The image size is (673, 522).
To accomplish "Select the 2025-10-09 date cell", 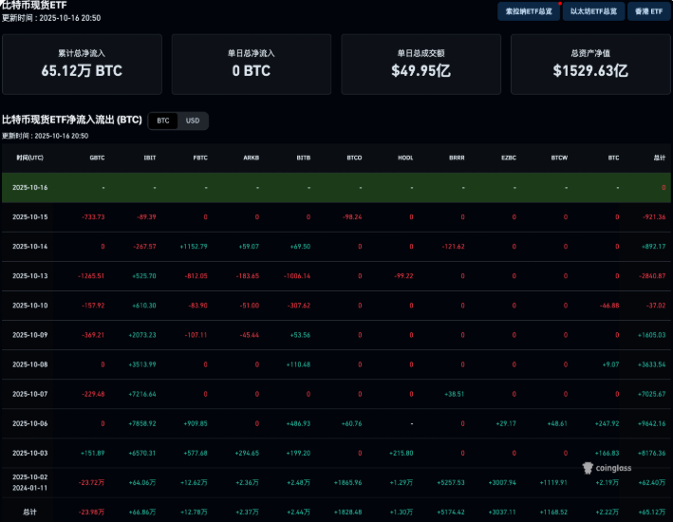I will pos(30,335).
